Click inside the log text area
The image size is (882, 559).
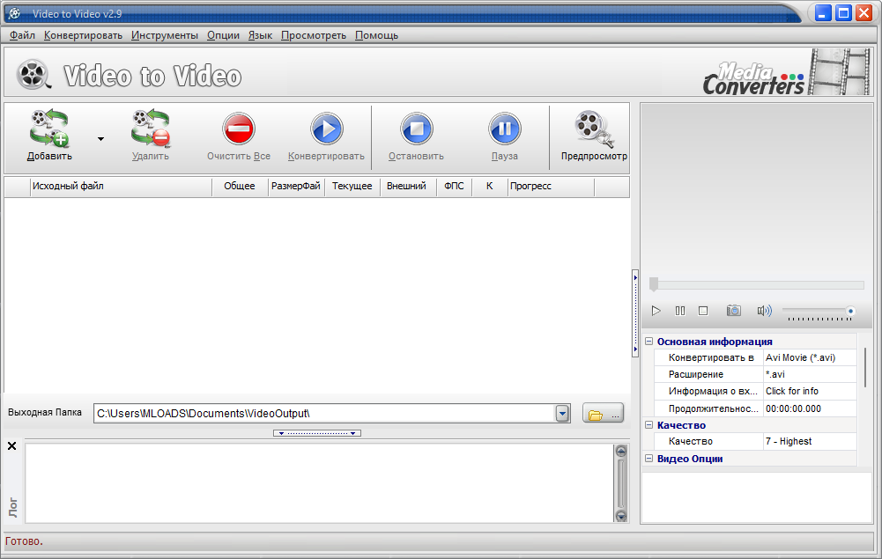pos(320,483)
